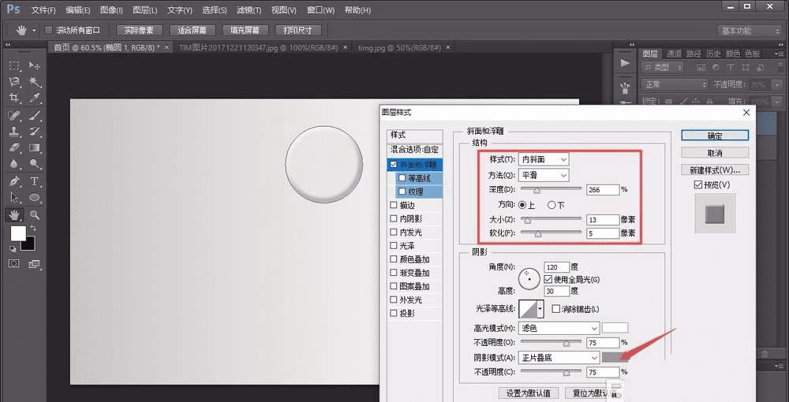Screen dimensions: 789x402
Task: Select the Rectangular Marquee tool
Action: tap(14, 65)
